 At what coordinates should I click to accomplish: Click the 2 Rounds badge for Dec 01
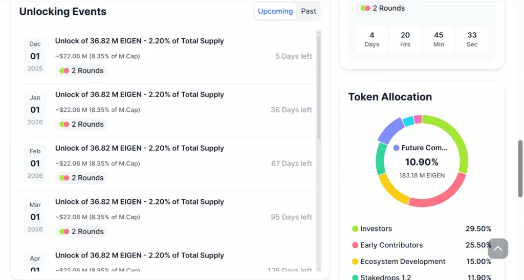81,71
